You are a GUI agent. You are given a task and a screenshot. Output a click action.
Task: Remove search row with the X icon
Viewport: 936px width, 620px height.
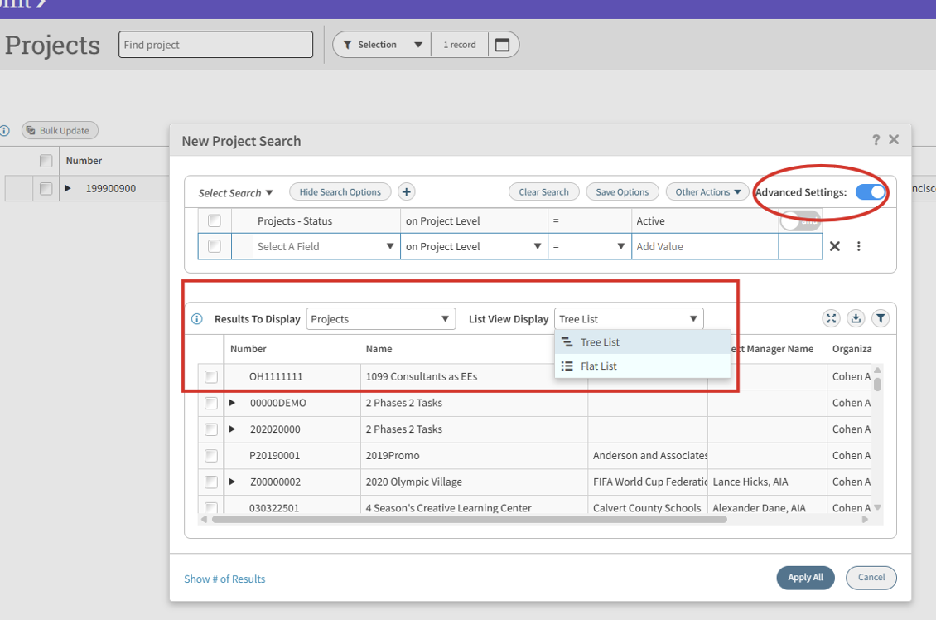click(x=834, y=246)
